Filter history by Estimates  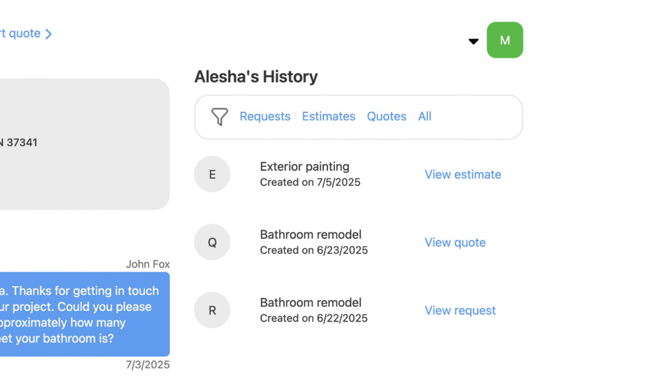(329, 116)
